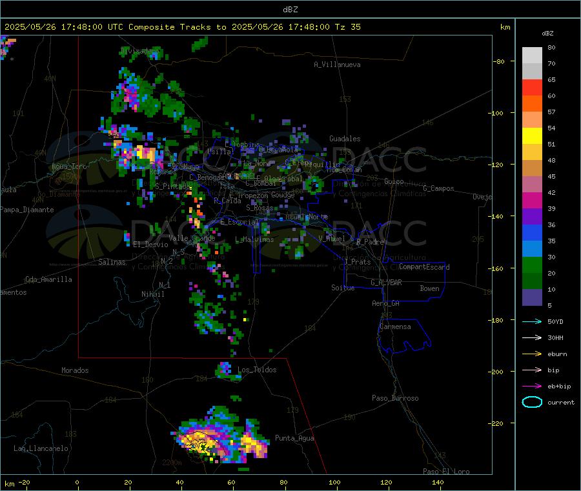Click the J_Prats map label
Screen dimensions: 581x491
pyautogui.click(x=358, y=262)
